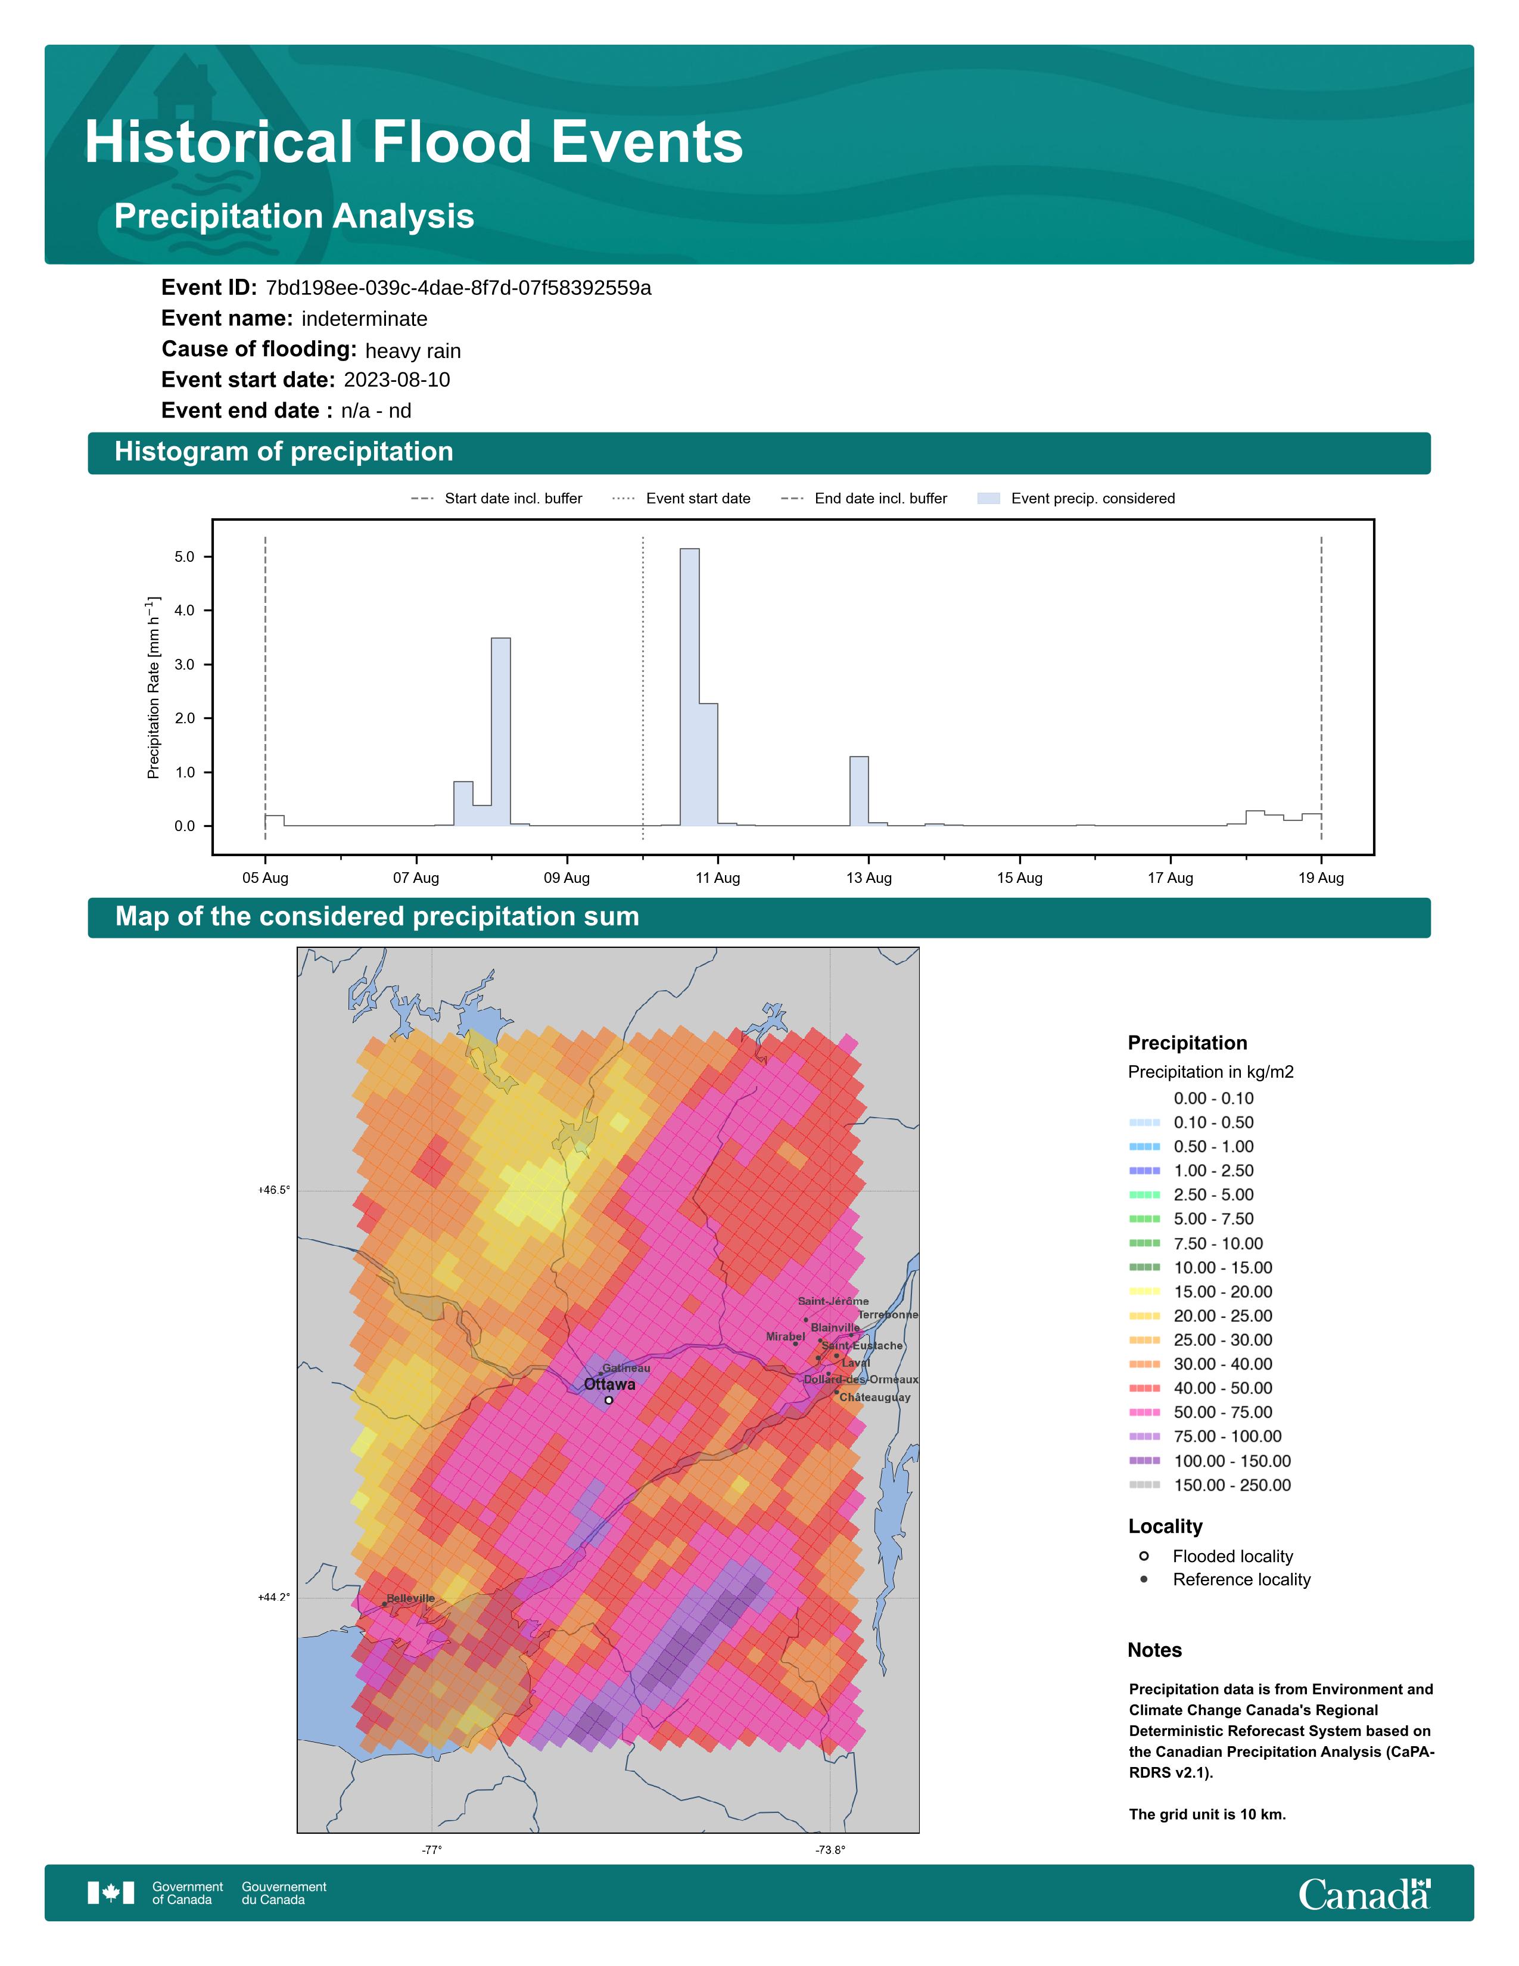Screen dimensions: 1519x1966
Task: Click the Historical Flood Events title
Action: [x=414, y=142]
